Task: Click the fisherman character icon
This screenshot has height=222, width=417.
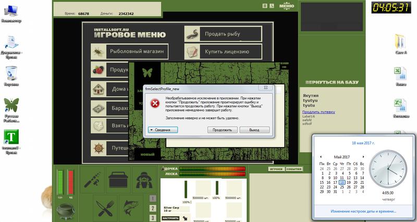Action: [144, 180]
